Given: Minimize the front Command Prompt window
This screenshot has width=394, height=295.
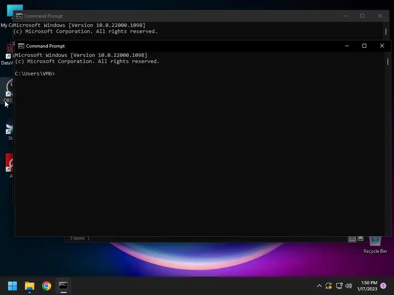Looking at the screenshot, I should (347, 46).
